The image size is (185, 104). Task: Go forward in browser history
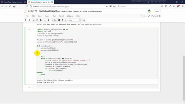[6, 6]
